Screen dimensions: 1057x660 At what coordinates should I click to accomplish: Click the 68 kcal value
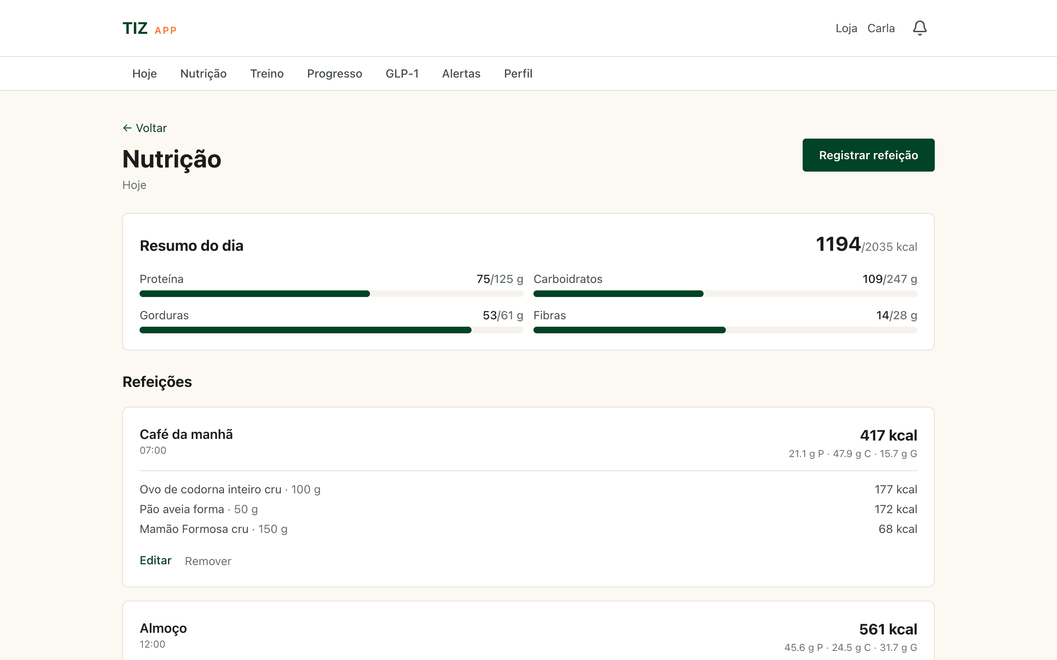[898, 529]
